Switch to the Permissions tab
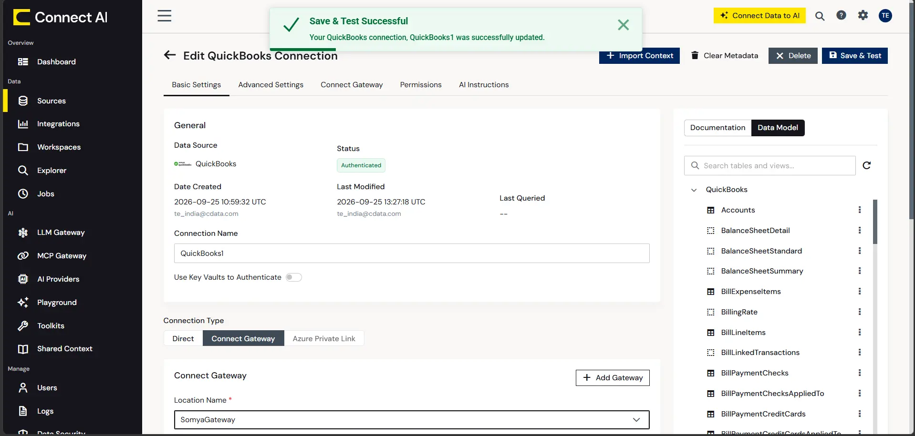Screen dimensions: 915x436 [421, 85]
